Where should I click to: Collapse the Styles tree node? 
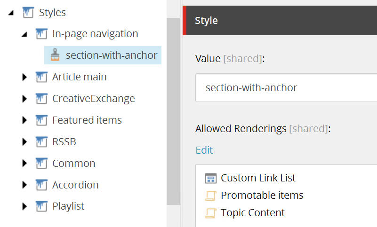pos(11,13)
